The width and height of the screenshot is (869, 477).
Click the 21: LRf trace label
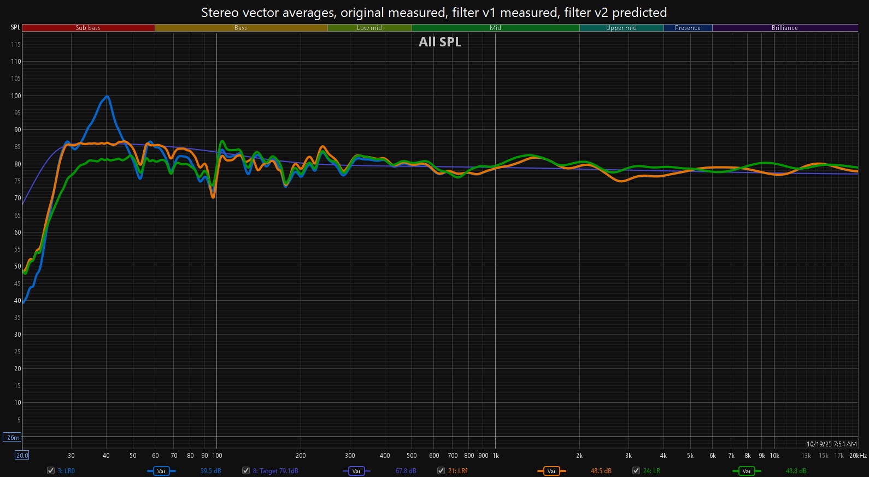point(457,471)
